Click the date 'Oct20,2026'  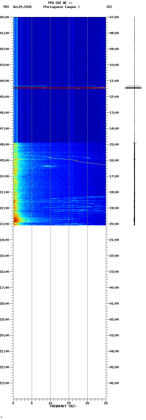[22, 7]
